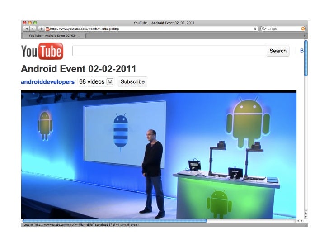Image resolution: width=329 pixels, height=247 pixels.
Task: Click the YouTube Search button
Action: pyautogui.click(x=278, y=51)
